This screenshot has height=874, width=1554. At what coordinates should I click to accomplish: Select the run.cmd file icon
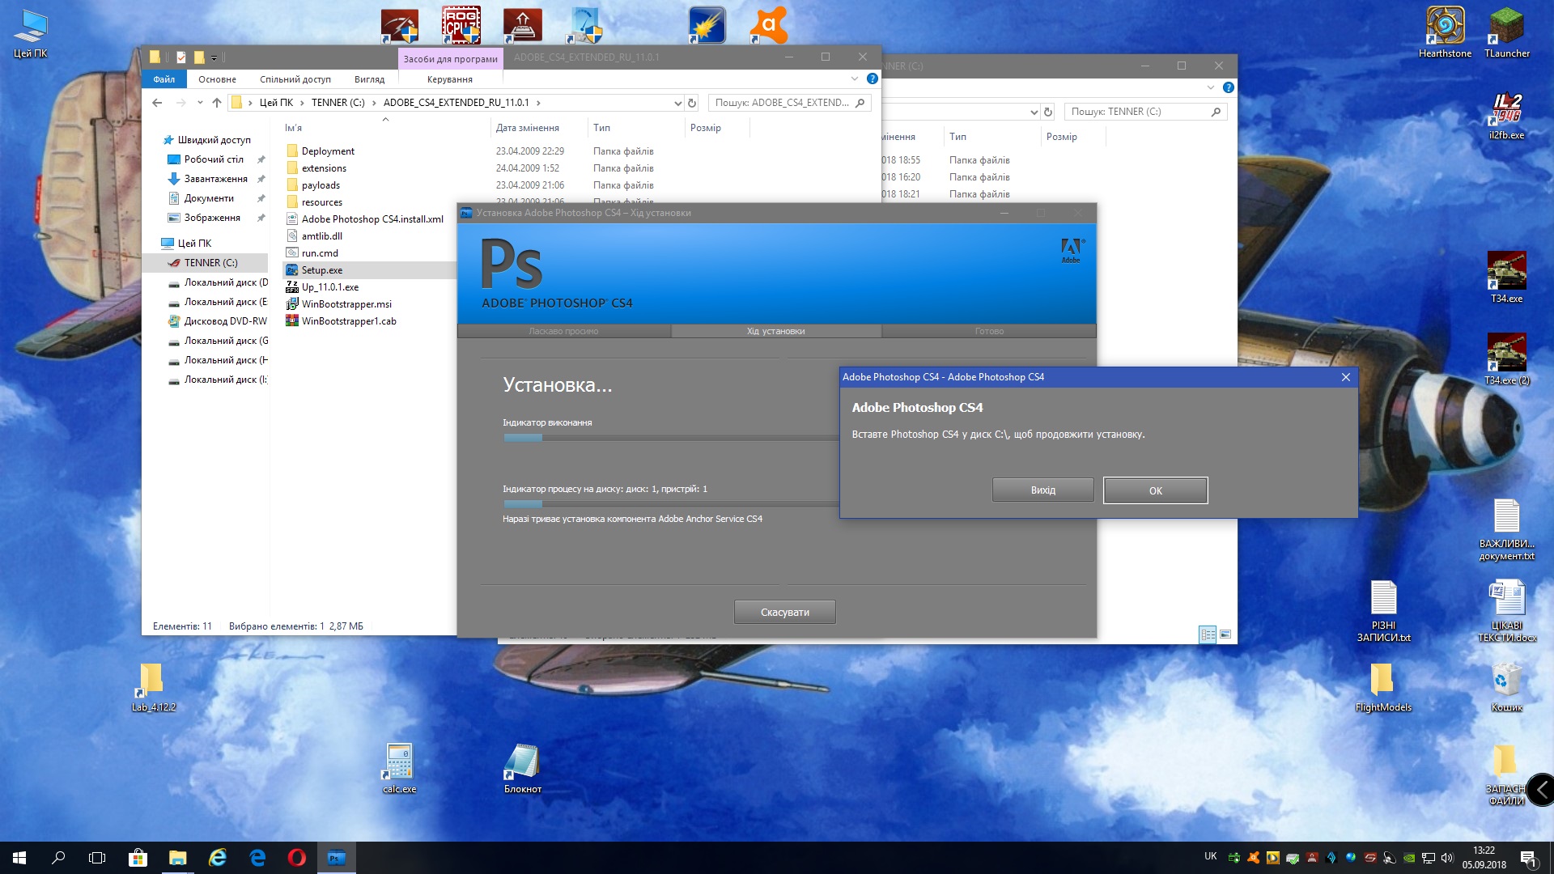(292, 253)
